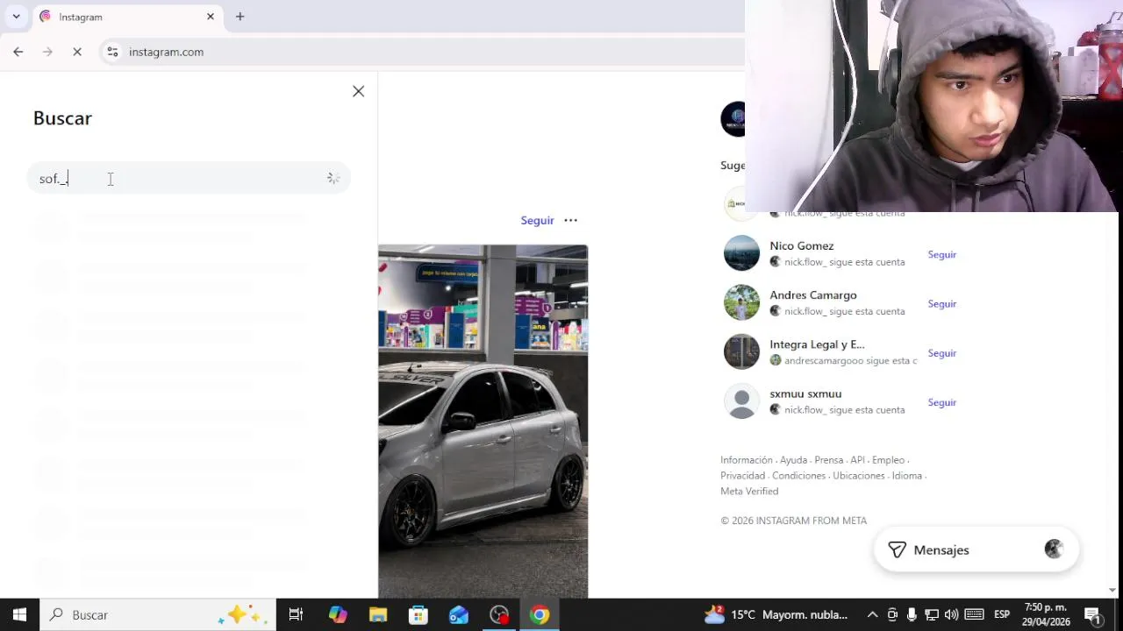Open Andres Camargo profile picture

[741, 302]
